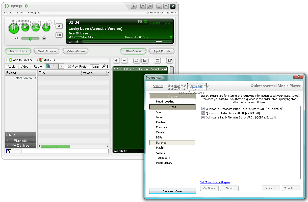Toggle the Media Library panel button
308x202 pixels.
click(18, 51)
